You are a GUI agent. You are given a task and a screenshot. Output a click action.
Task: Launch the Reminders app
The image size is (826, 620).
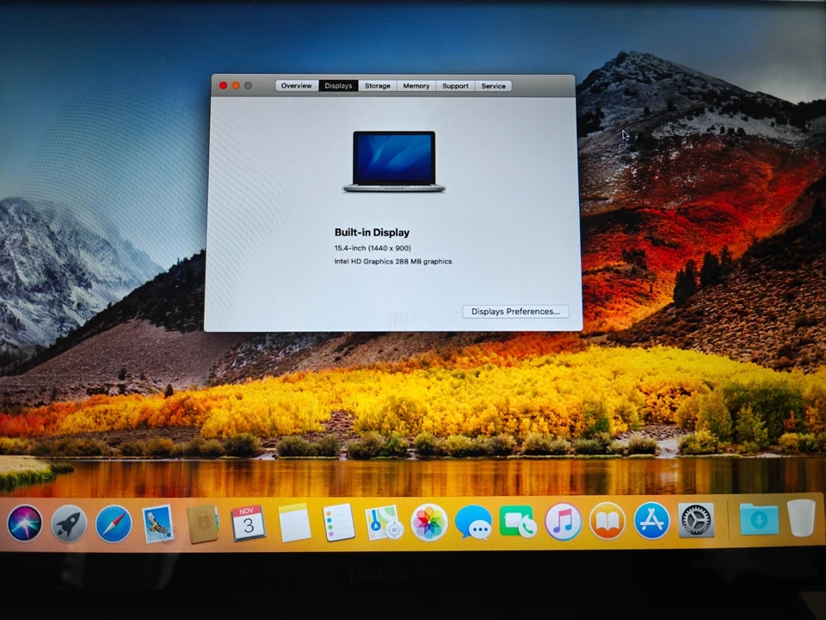coord(339,521)
